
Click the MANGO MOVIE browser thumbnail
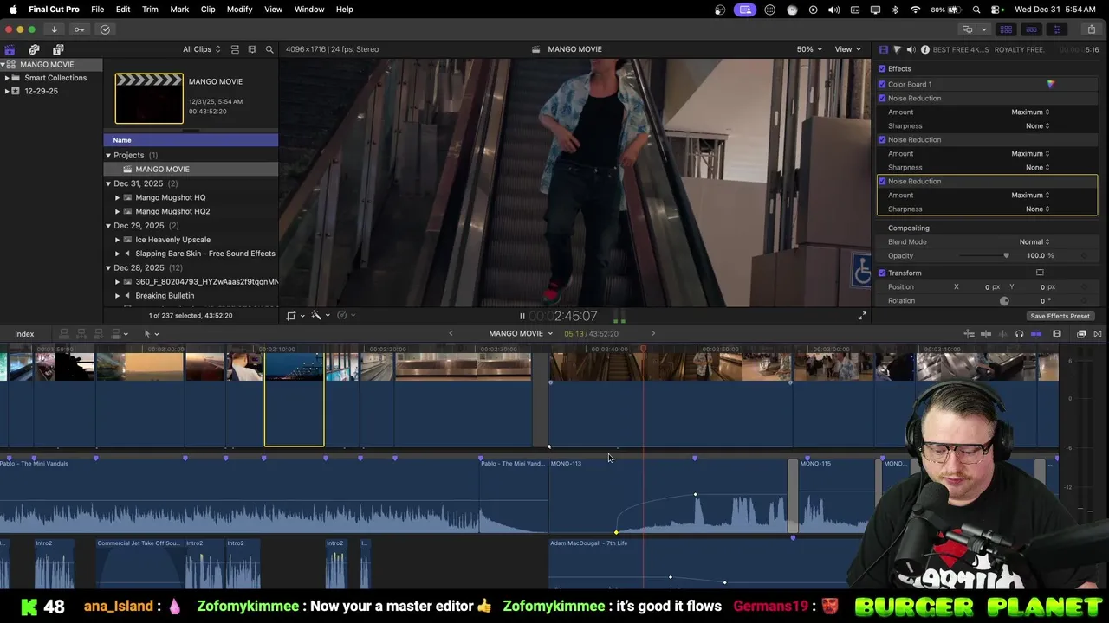click(x=149, y=99)
